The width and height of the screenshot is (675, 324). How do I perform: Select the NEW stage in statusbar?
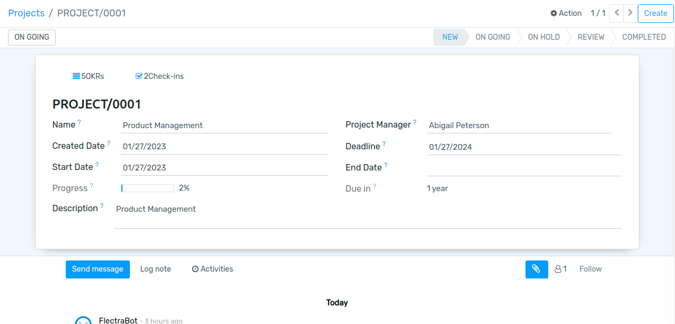pyautogui.click(x=450, y=37)
